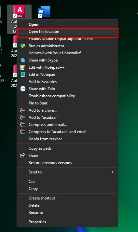Click the WinRAR icon beside Add to archive
Image resolution: width=138 pixels, height=232 pixels.
(x=23, y=110)
